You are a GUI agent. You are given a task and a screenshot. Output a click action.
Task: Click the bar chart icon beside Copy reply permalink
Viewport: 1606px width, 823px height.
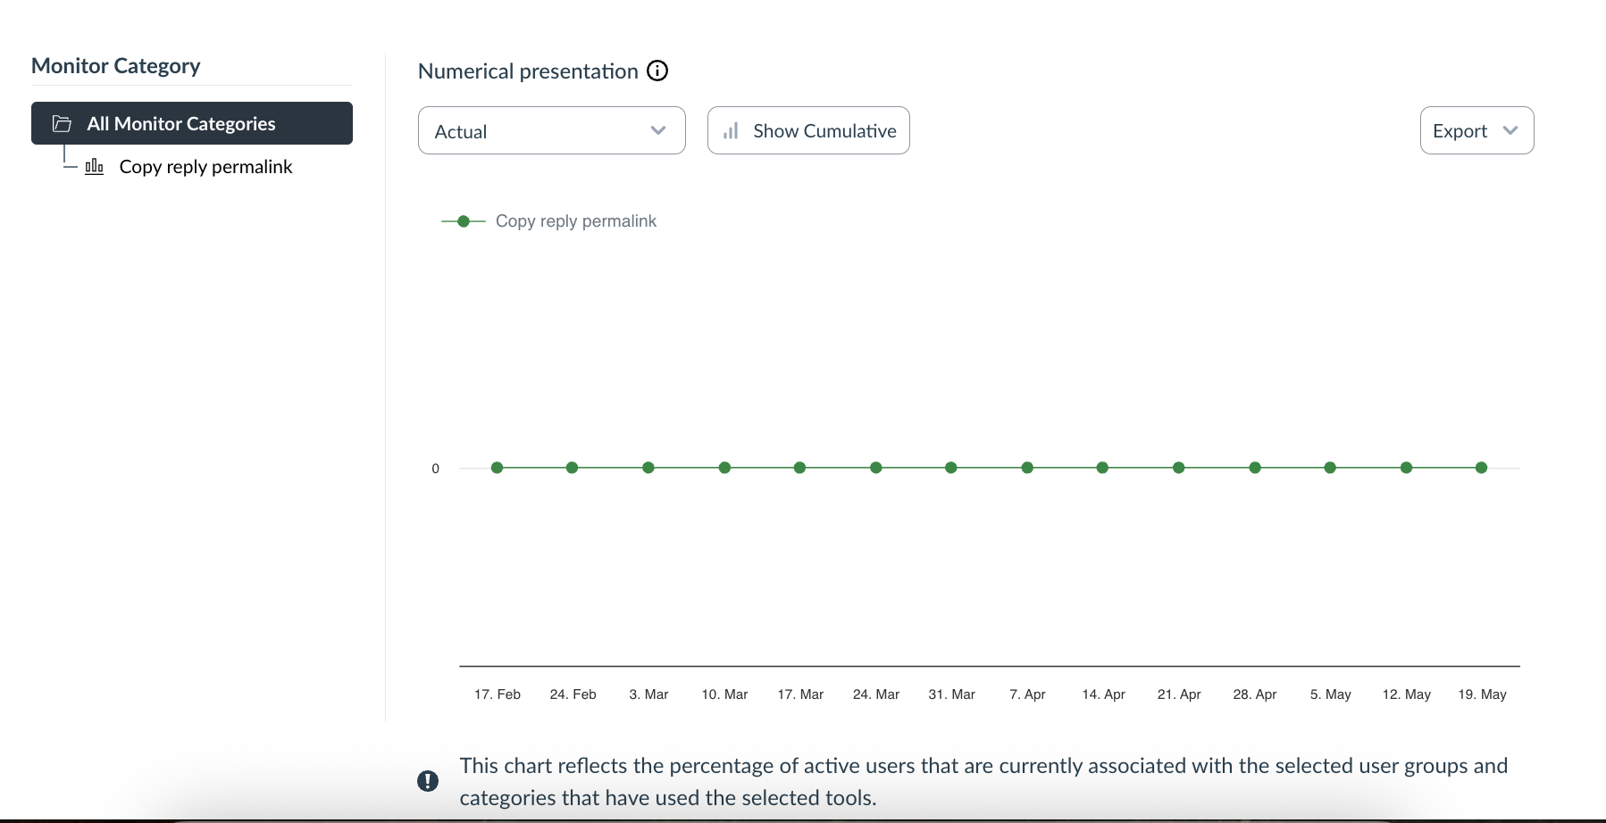tap(95, 167)
